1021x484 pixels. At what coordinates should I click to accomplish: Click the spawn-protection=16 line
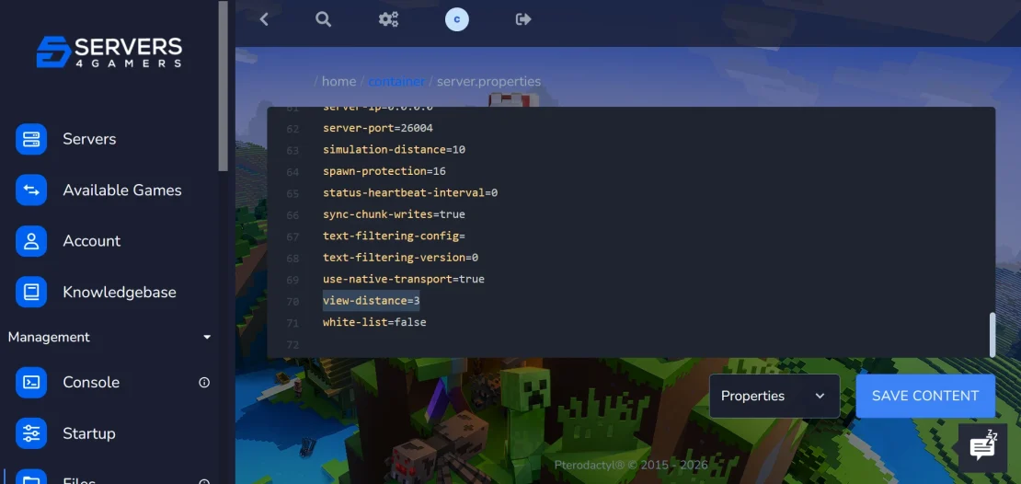(x=384, y=171)
